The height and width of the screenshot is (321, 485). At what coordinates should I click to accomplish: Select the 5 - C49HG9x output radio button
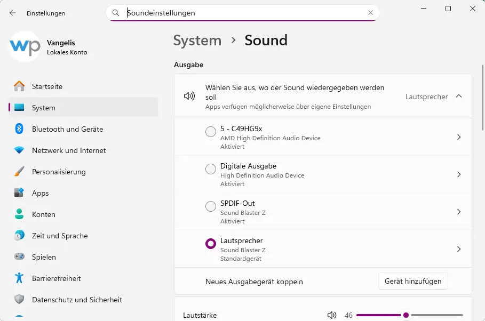coord(210,131)
